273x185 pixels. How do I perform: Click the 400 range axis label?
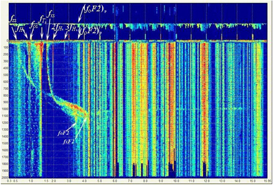[5, 68]
